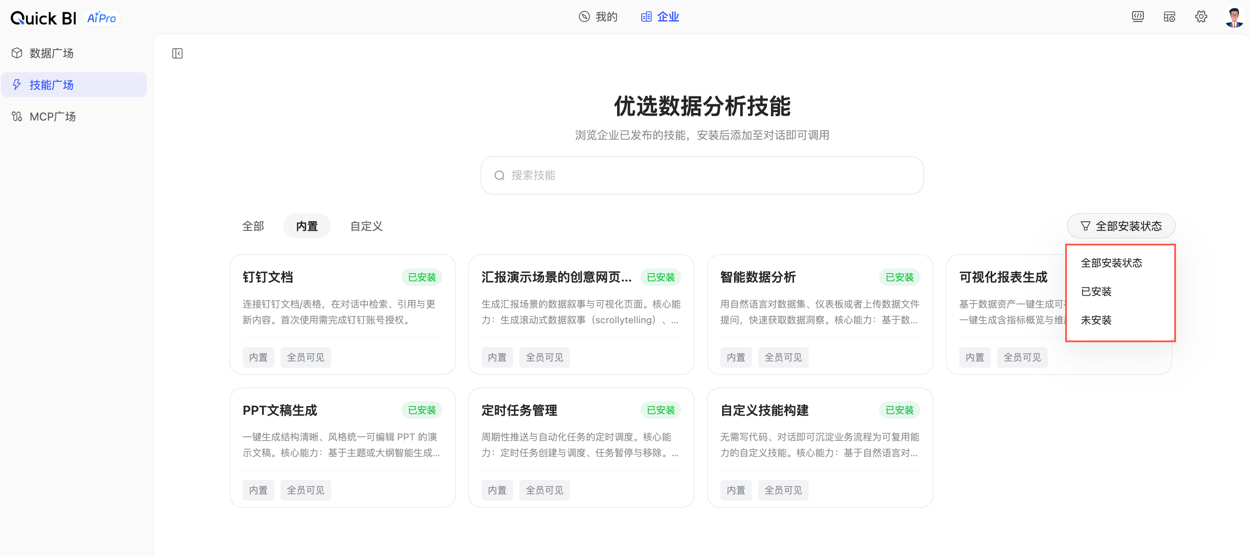Click the 全员可见 tag on 智能数据分析 card
This screenshot has width=1249, height=556.
783,357
